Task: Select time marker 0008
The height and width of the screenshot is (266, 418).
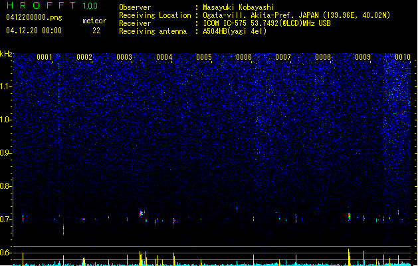Action: [323, 57]
